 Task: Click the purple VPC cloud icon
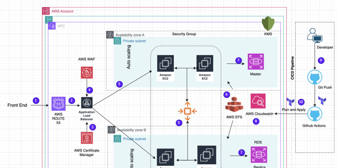click(52, 26)
